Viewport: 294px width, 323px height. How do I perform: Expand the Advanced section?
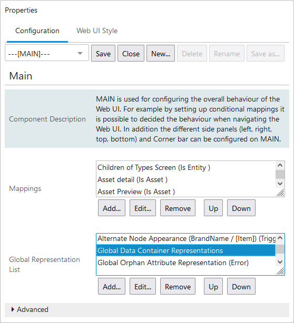30,309
